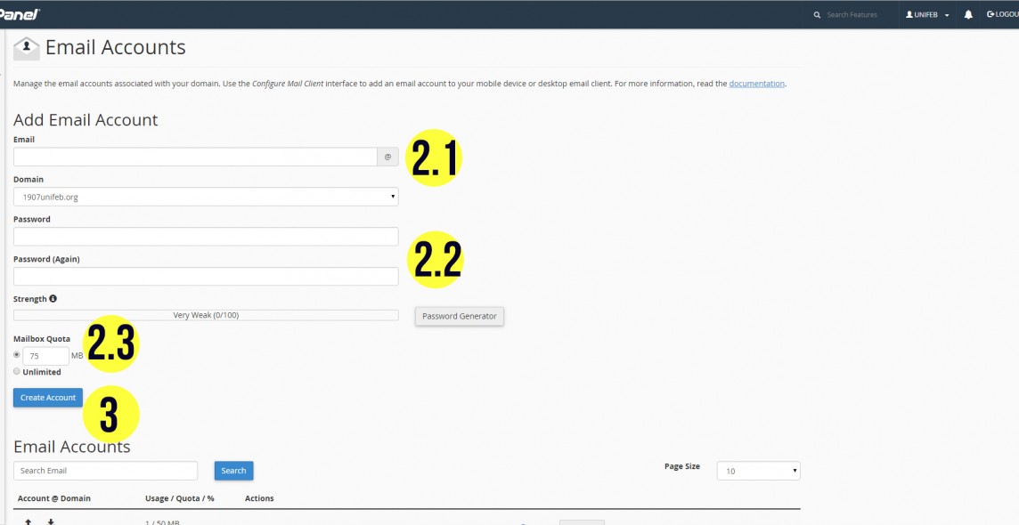Viewport: 1019px width, 525px height.
Task: Click the Password Generator button
Action: tap(460, 316)
